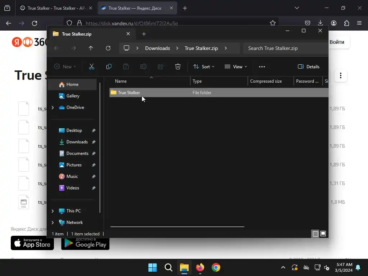Open the Firefox hamburger menu
The width and height of the screenshot is (368, 276).
click(x=359, y=23)
